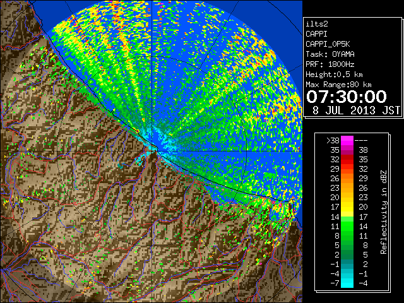
Task: Click the '-7' legend label
Action: (335, 283)
